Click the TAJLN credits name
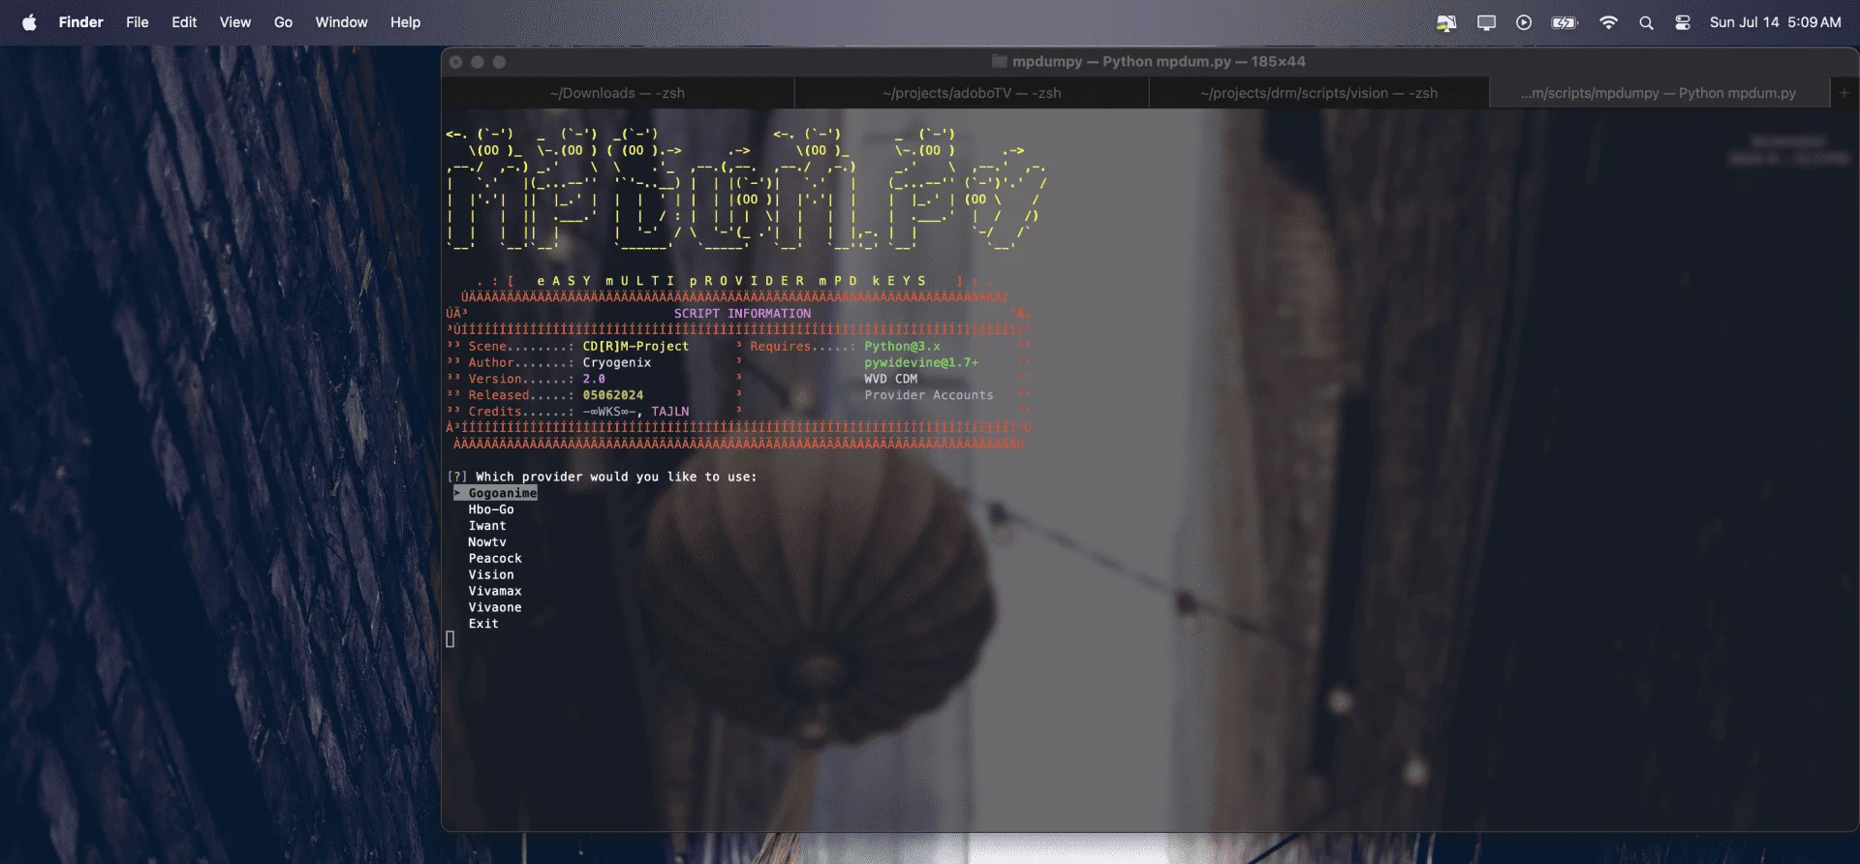Image resolution: width=1860 pixels, height=864 pixels. 670,412
